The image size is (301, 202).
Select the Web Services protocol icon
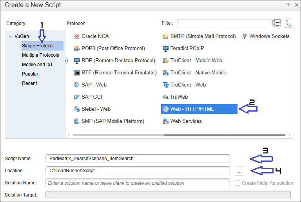click(x=166, y=121)
